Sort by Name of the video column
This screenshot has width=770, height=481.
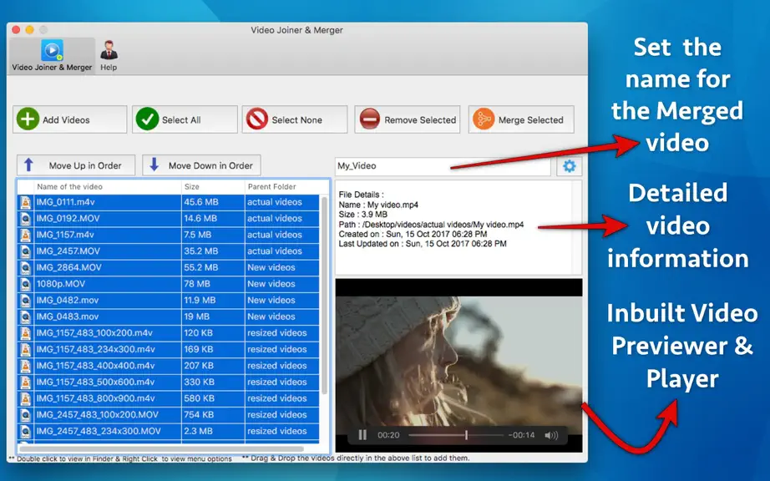tap(107, 186)
